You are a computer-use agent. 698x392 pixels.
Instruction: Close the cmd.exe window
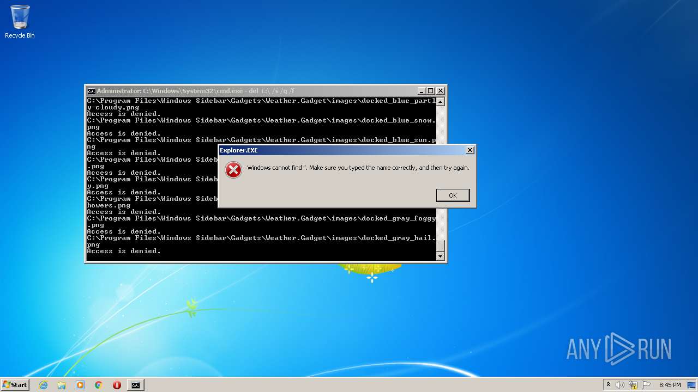(441, 91)
